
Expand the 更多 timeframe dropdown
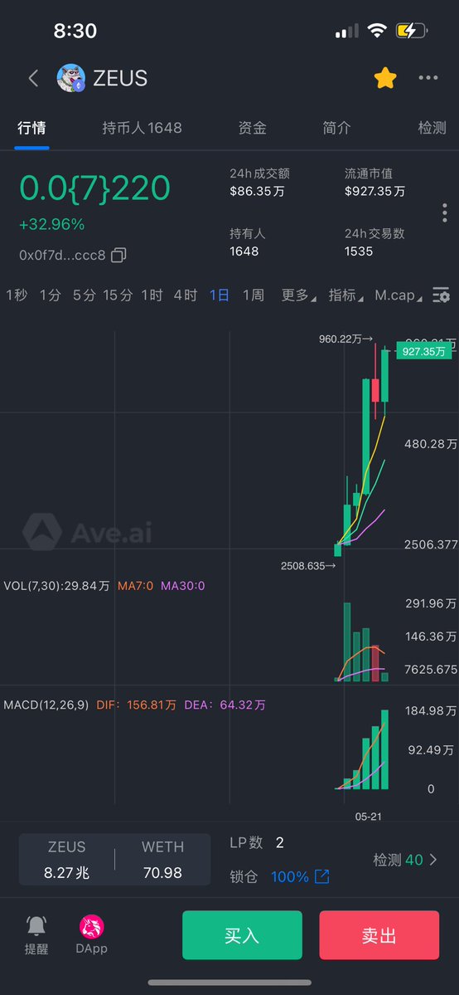pyautogui.click(x=298, y=295)
